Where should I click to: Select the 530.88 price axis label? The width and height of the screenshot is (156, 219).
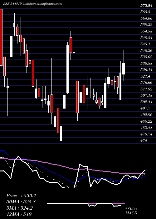(146, 64)
